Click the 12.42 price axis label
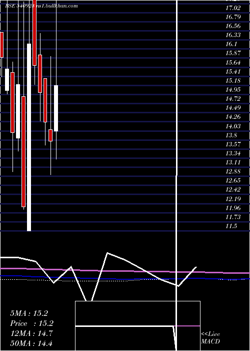 click(x=233, y=190)
